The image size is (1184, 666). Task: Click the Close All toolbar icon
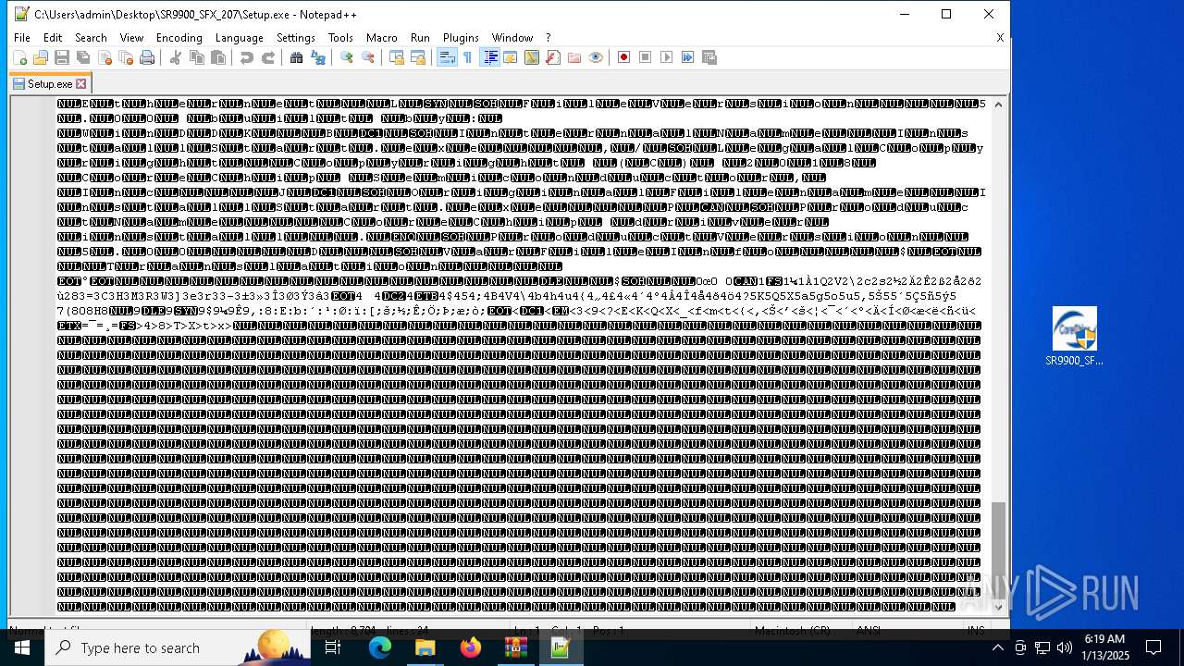[x=126, y=57]
